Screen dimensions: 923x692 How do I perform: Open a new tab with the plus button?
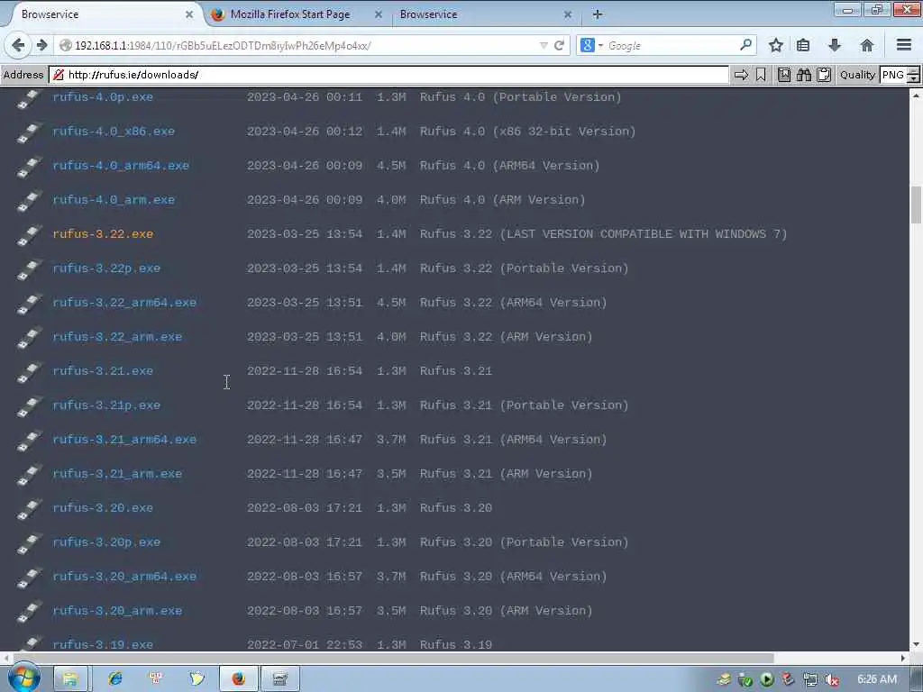point(598,14)
